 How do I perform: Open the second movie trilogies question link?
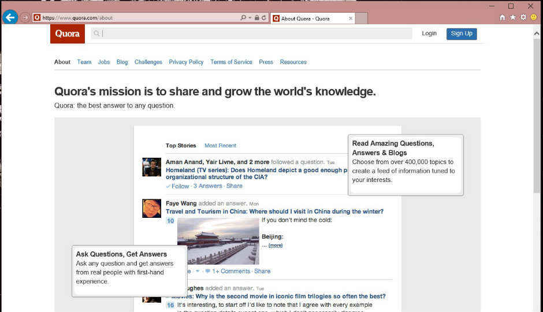[x=278, y=296]
